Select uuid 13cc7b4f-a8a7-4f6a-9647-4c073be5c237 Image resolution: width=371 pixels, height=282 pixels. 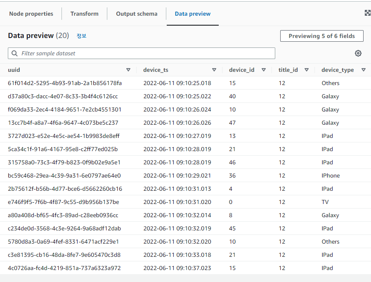(63, 123)
